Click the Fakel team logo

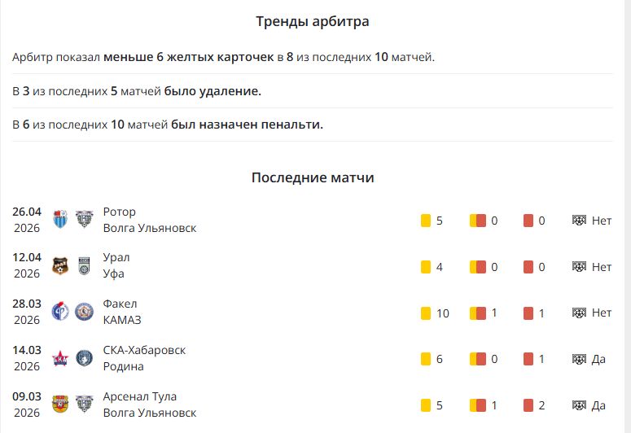pos(59,312)
